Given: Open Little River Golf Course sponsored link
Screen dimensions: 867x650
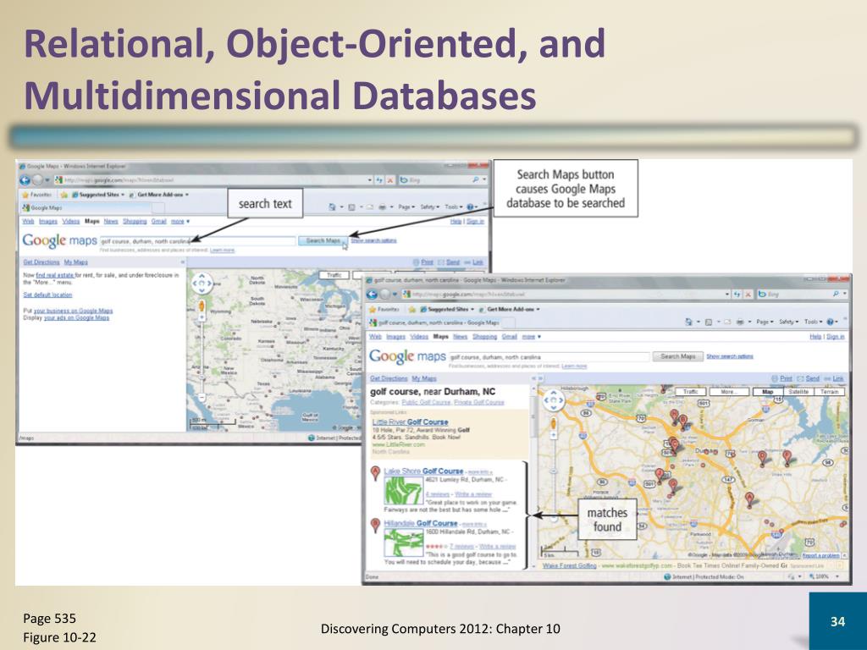Looking at the screenshot, I should pyautogui.click(x=411, y=421).
